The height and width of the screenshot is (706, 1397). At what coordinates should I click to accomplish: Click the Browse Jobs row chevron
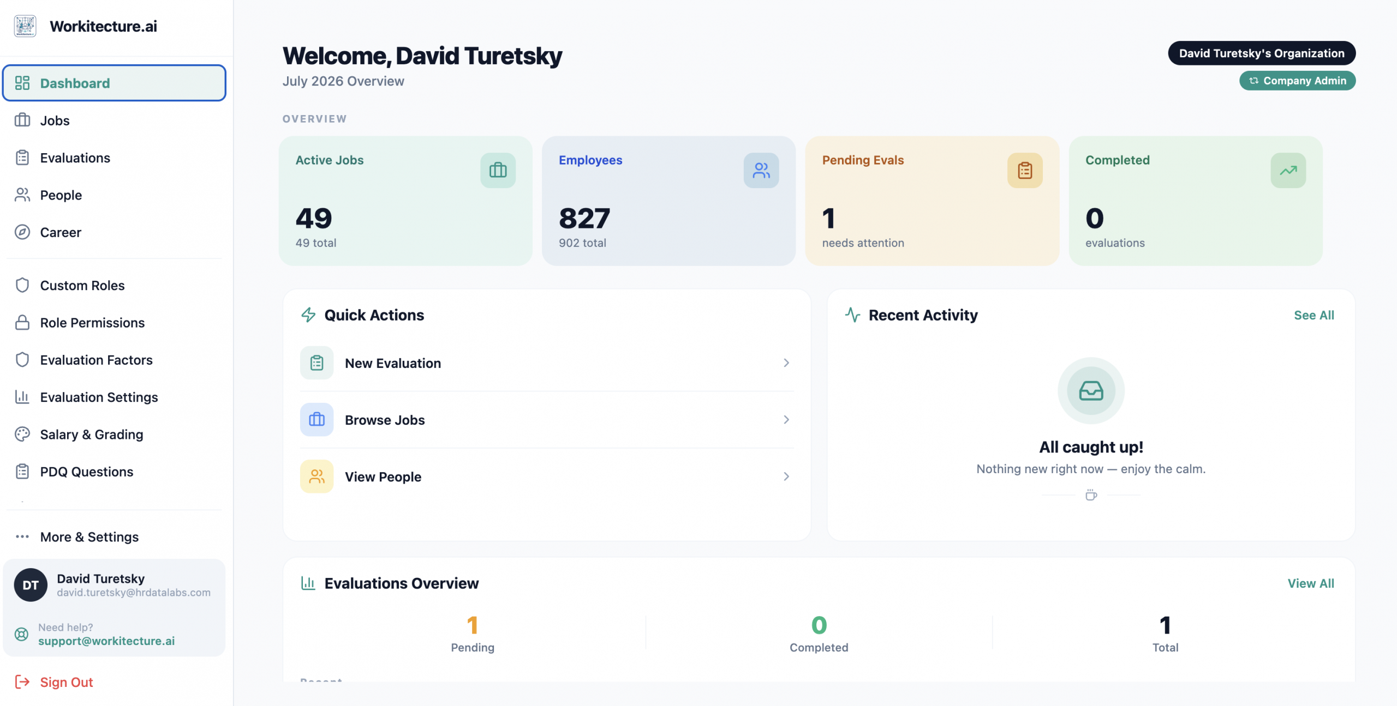click(x=786, y=419)
